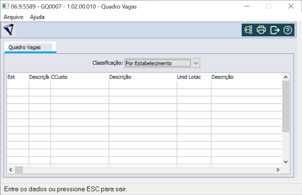The width and height of the screenshot is (302, 195).
Task: Click the truncated Descrição header after Est
Action: click(x=40, y=77)
